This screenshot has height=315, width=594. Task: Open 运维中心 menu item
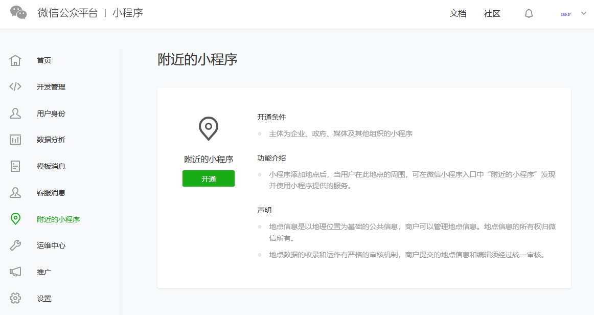point(51,245)
